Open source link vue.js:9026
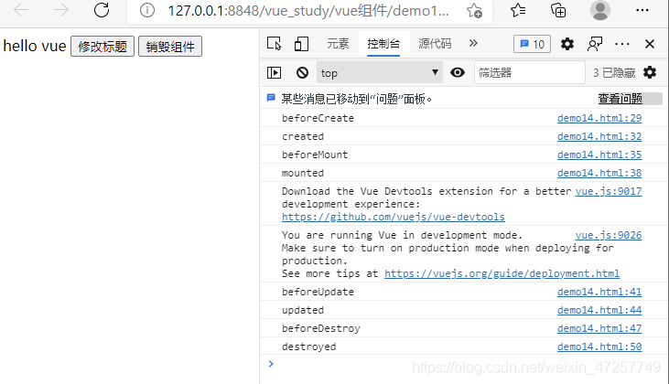The width and height of the screenshot is (669, 384). (x=609, y=235)
